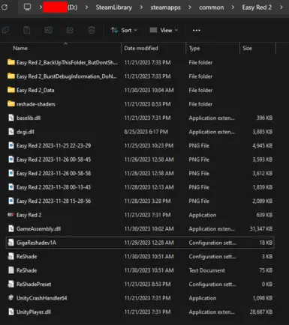
Task: Click the 8/25/2023 6:17 PM date cell
Action: coord(146,132)
